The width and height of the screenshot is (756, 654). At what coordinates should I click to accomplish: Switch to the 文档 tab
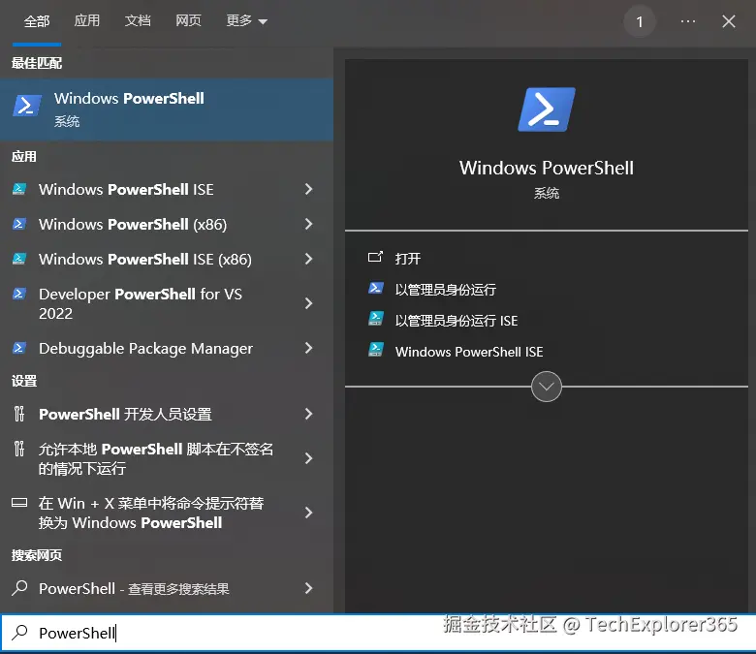[x=138, y=20]
